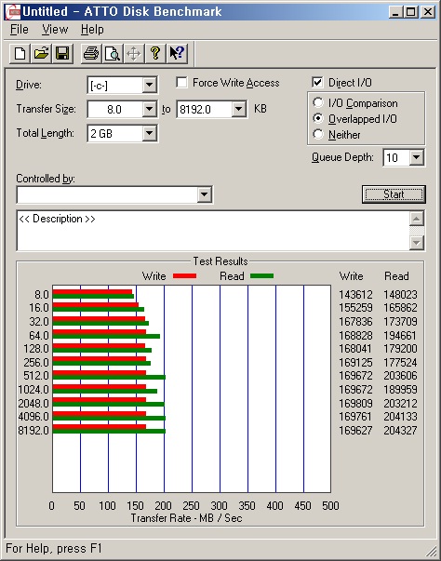The width and height of the screenshot is (441, 561).
Task: Enable Force Write Access checkbox
Action: pos(181,83)
